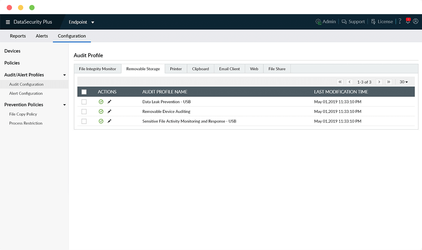Open the Printer tab
Image resolution: width=422 pixels, height=250 pixels.
176,69
